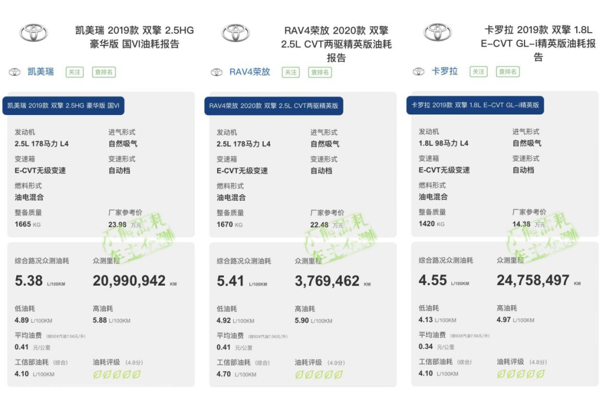Check ranking via 查排名 for 凯美瑞
Screen dimensions: 606x404
coord(104,72)
